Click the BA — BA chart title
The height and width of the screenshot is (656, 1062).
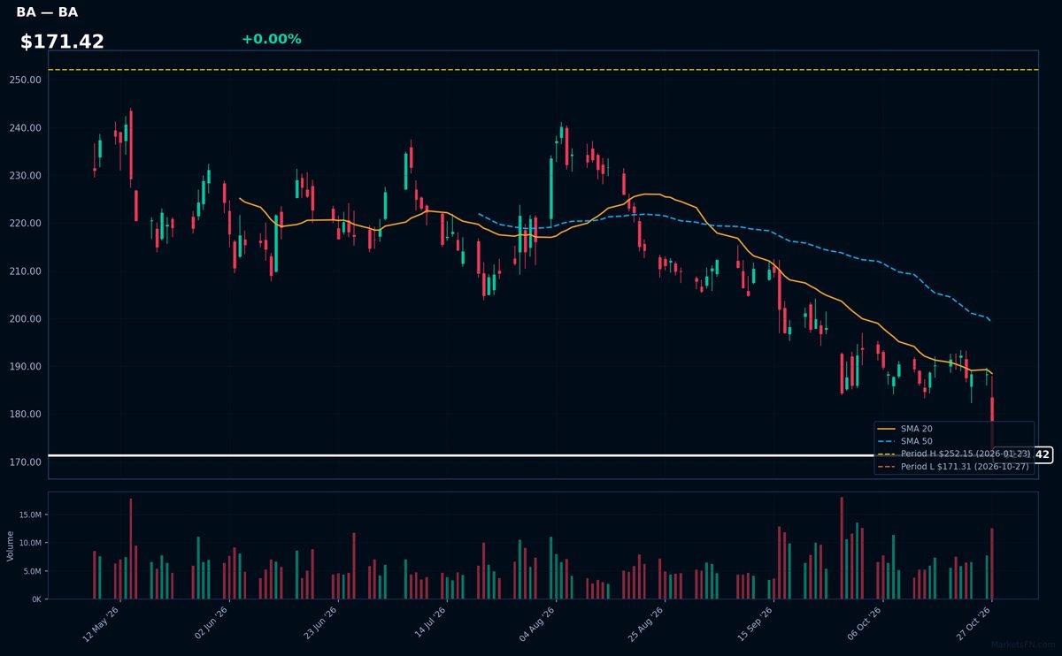click(47, 12)
